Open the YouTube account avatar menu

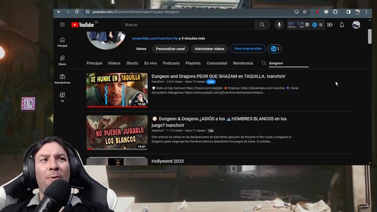point(356,25)
